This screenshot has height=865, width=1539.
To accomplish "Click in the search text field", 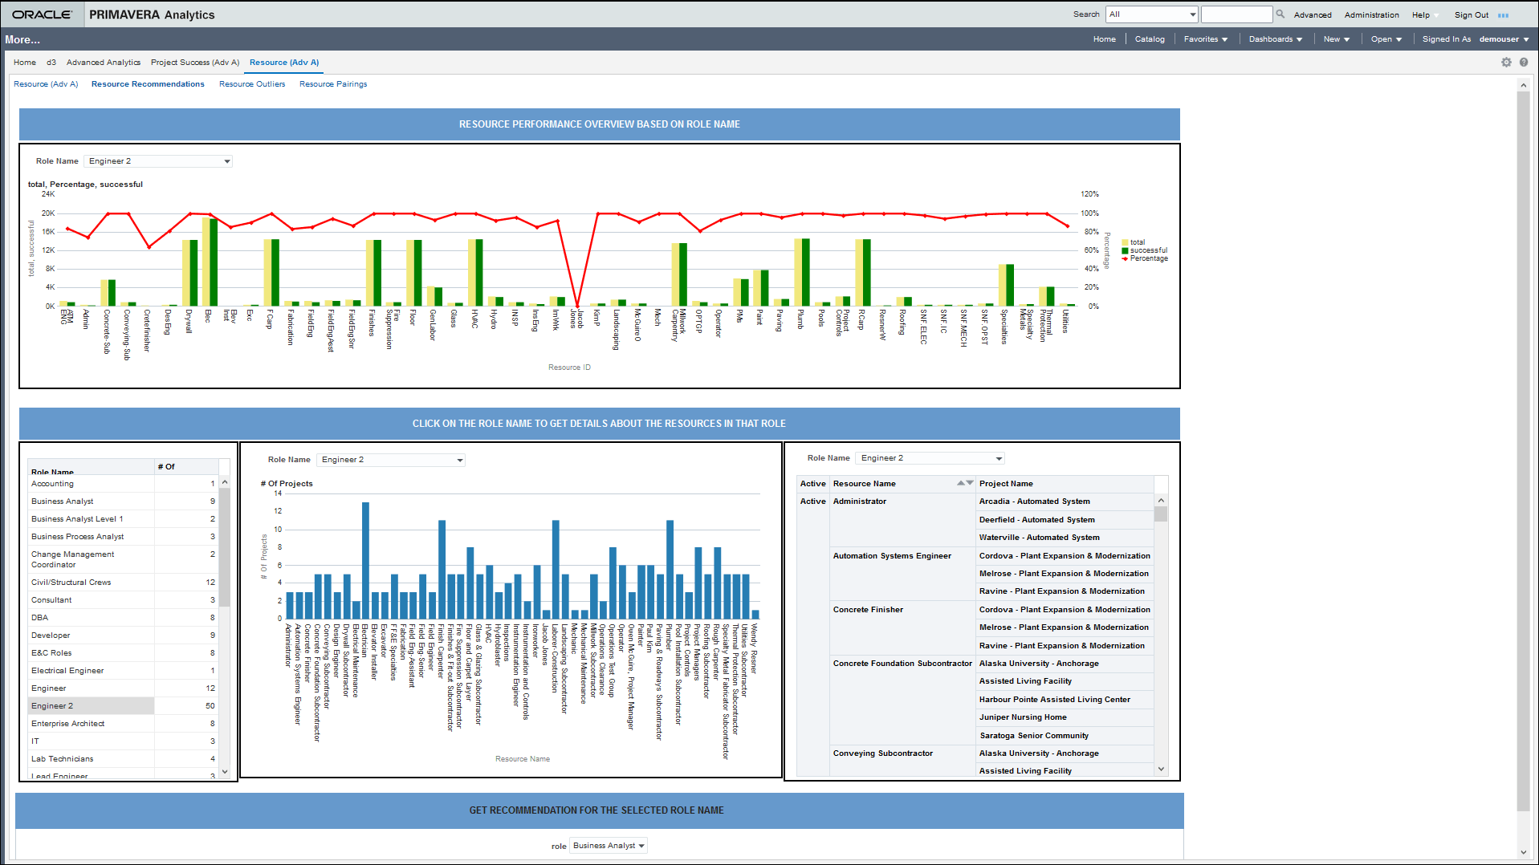I will [1237, 14].
